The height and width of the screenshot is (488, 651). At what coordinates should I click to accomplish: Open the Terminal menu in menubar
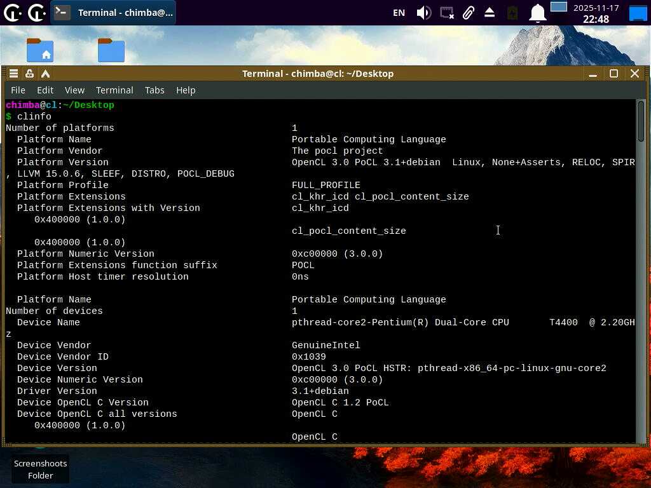click(114, 90)
